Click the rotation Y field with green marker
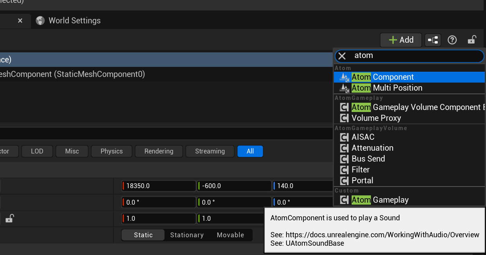Viewport: 486px width, 255px height. pyautogui.click(x=234, y=202)
